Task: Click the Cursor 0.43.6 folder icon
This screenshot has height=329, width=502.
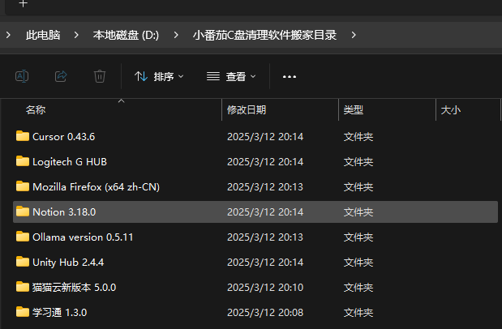Action: click(23, 136)
